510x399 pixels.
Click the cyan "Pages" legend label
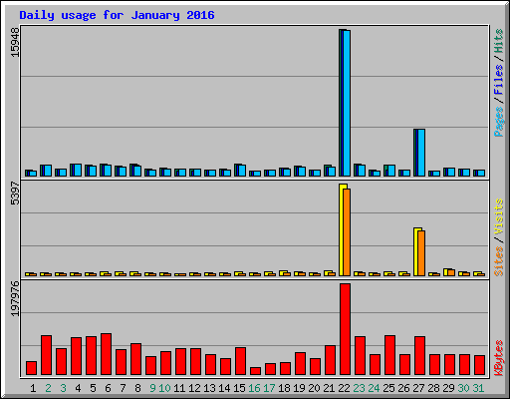[x=498, y=122]
